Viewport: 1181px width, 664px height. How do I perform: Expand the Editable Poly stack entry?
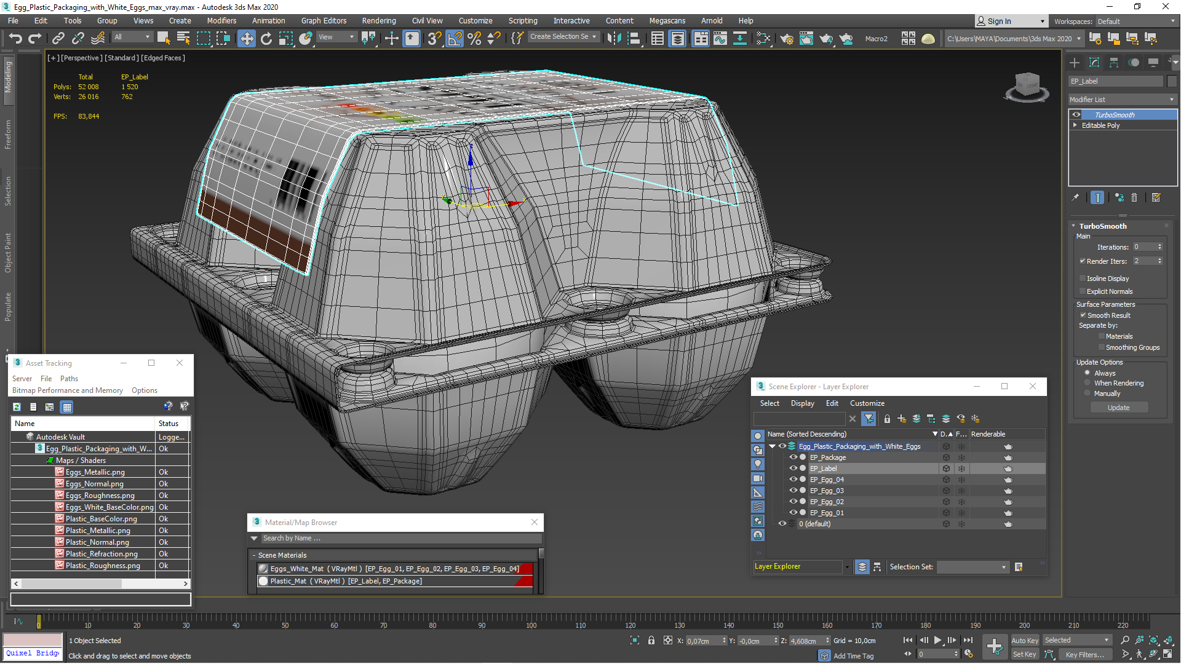click(1075, 125)
